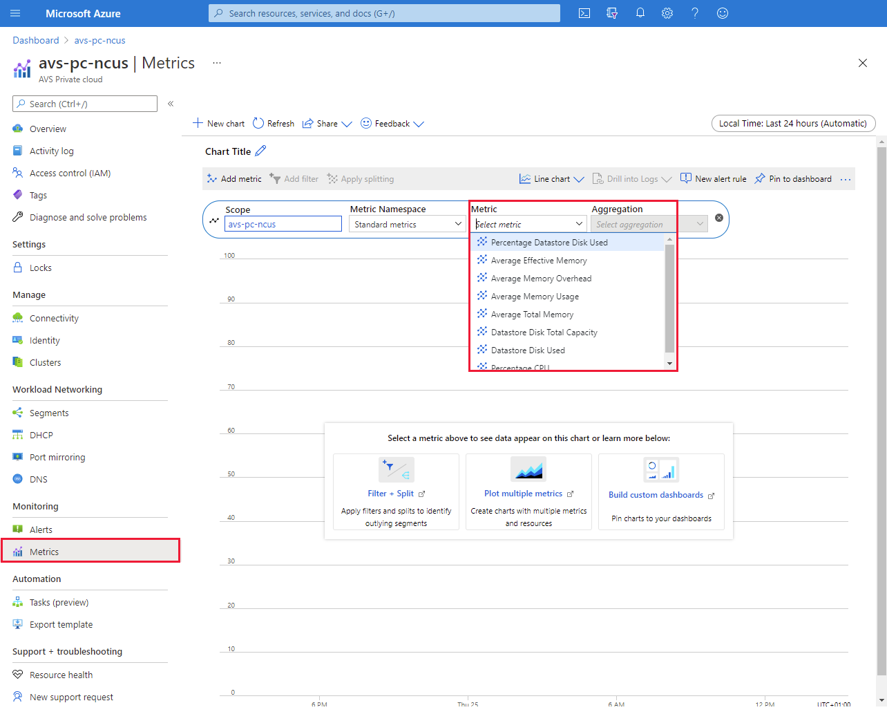Click the notifications bell icon
This screenshot has height=712, width=887.
pyautogui.click(x=640, y=13)
